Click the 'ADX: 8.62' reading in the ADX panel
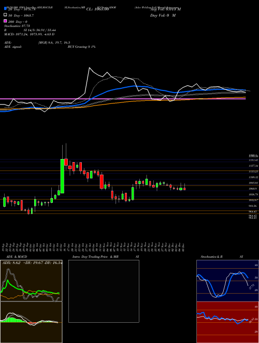The width and height of the screenshot is (259, 343). coord(11,262)
